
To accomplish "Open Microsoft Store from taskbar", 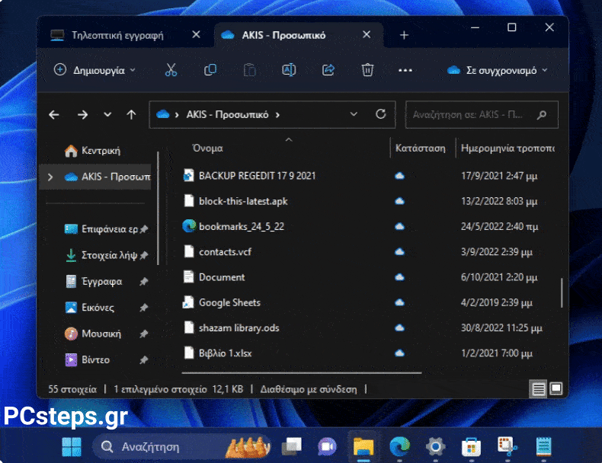I will tap(471, 447).
